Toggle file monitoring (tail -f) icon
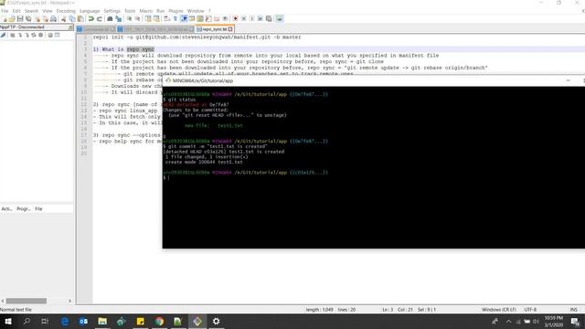585x329 pixels. 225,18
